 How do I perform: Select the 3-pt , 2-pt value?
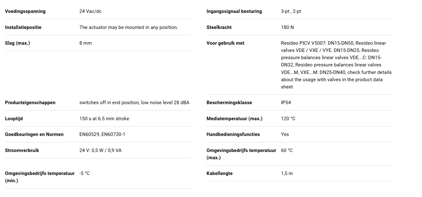[x=291, y=11]
